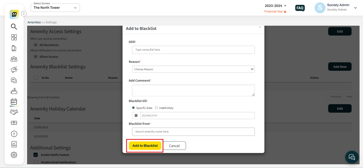Open the building/society icon in sidebar

14,48
